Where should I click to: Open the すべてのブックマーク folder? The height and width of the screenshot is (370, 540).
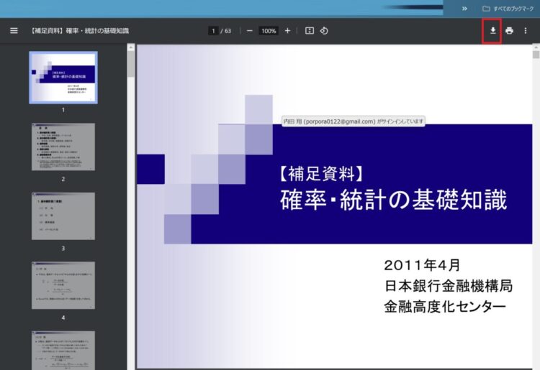(508, 9)
